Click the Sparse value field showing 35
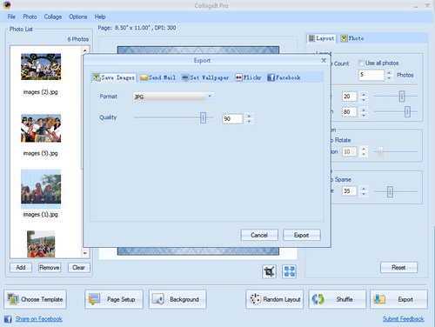 [x=349, y=191]
